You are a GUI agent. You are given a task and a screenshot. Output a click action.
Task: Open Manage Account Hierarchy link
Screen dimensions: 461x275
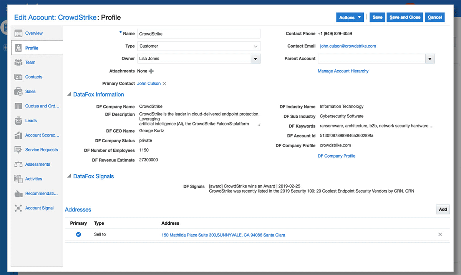[x=343, y=71]
